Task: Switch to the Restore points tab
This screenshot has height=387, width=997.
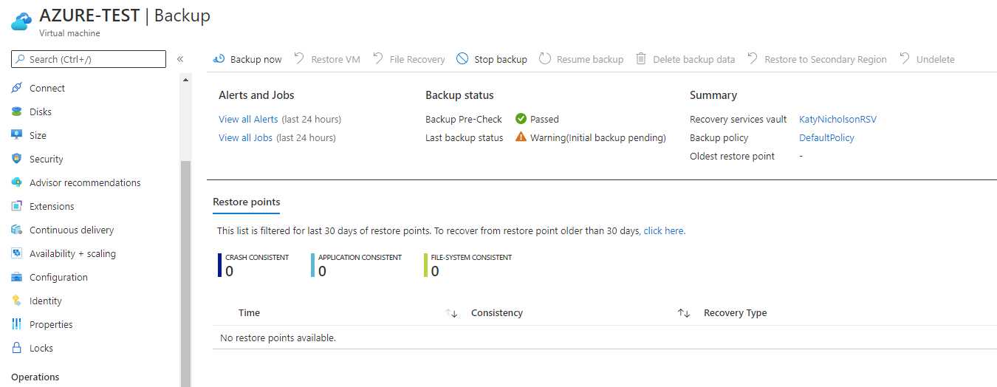Action: [246, 202]
